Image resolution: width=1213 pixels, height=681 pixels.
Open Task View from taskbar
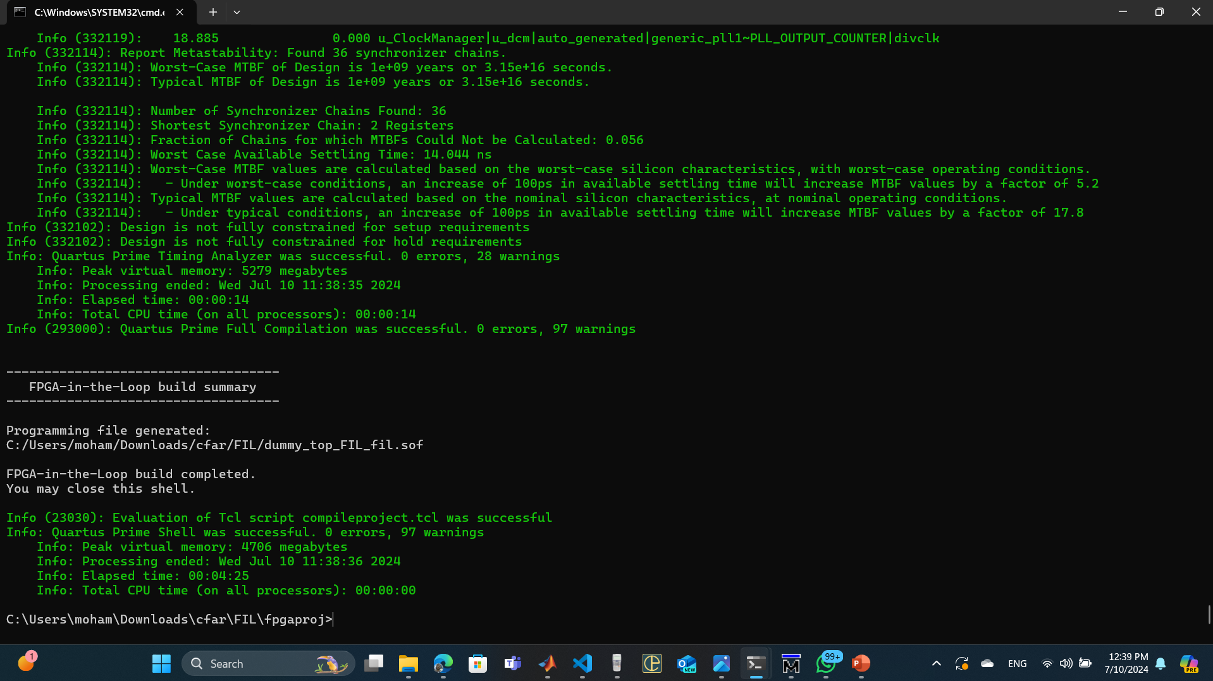(x=374, y=663)
